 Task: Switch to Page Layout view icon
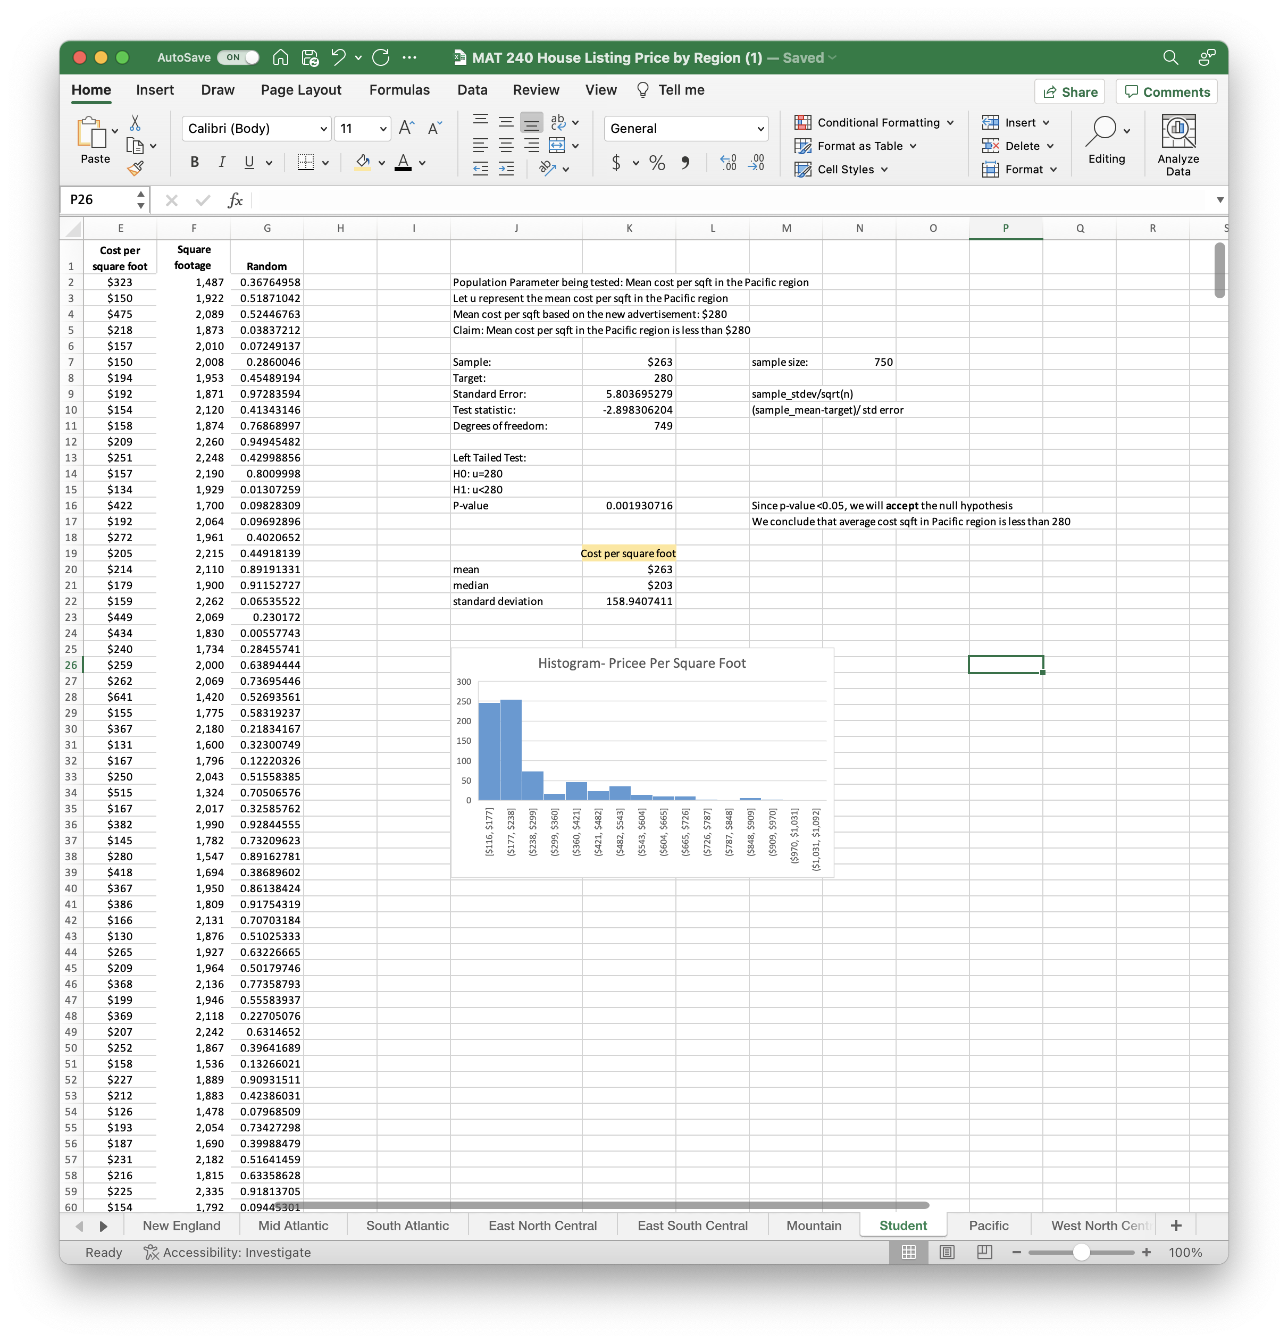pyautogui.click(x=947, y=1252)
